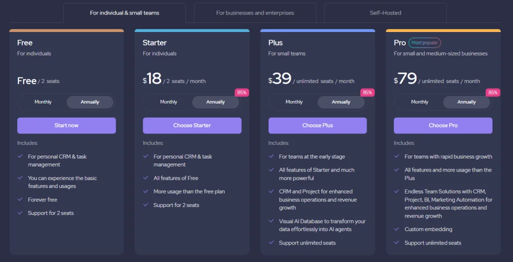Viewport: 513px width, 262px height.
Task: Switch Starter plan billing to Monthly
Action: [x=169, y=102]
